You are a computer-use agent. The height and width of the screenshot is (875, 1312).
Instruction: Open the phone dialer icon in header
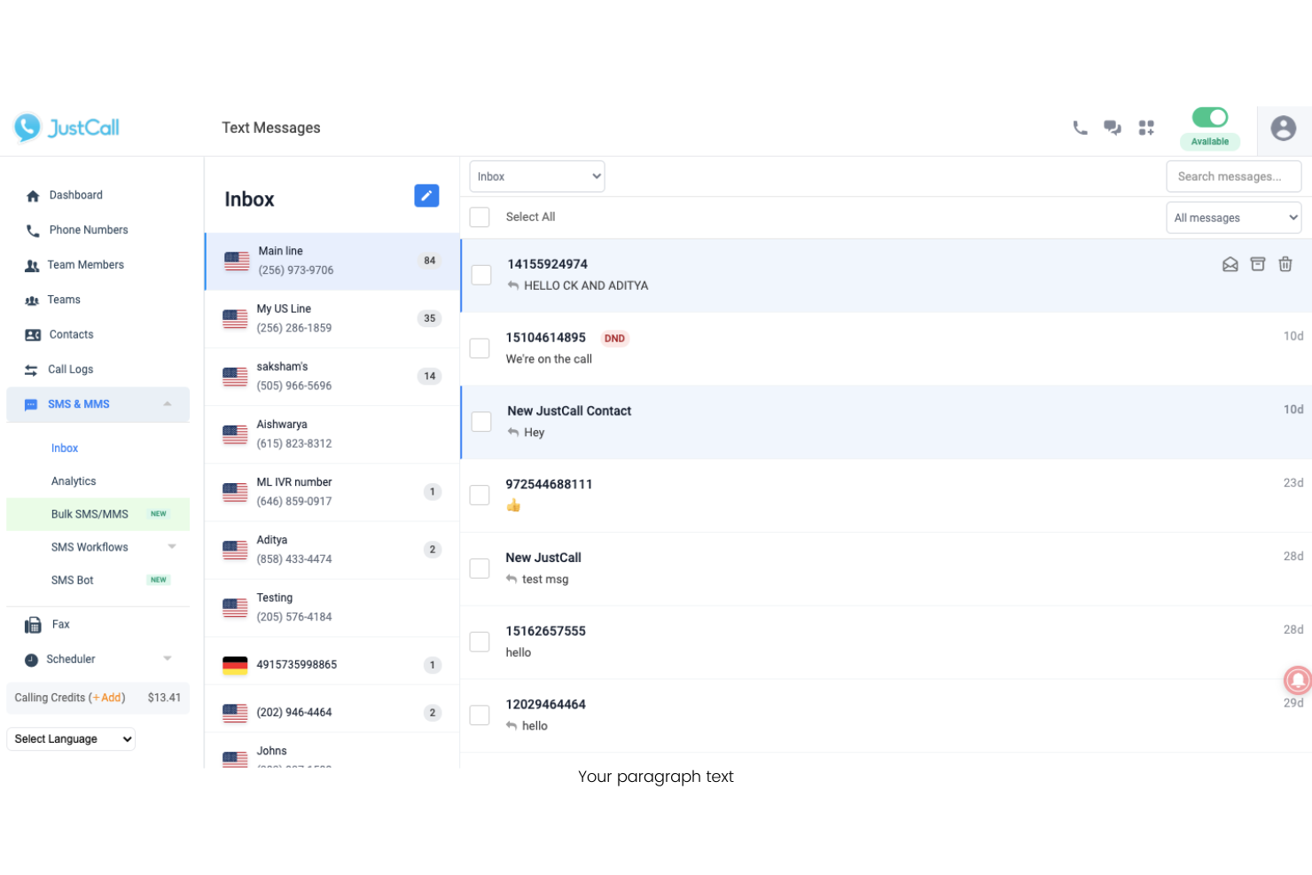tap(1080, 128)
